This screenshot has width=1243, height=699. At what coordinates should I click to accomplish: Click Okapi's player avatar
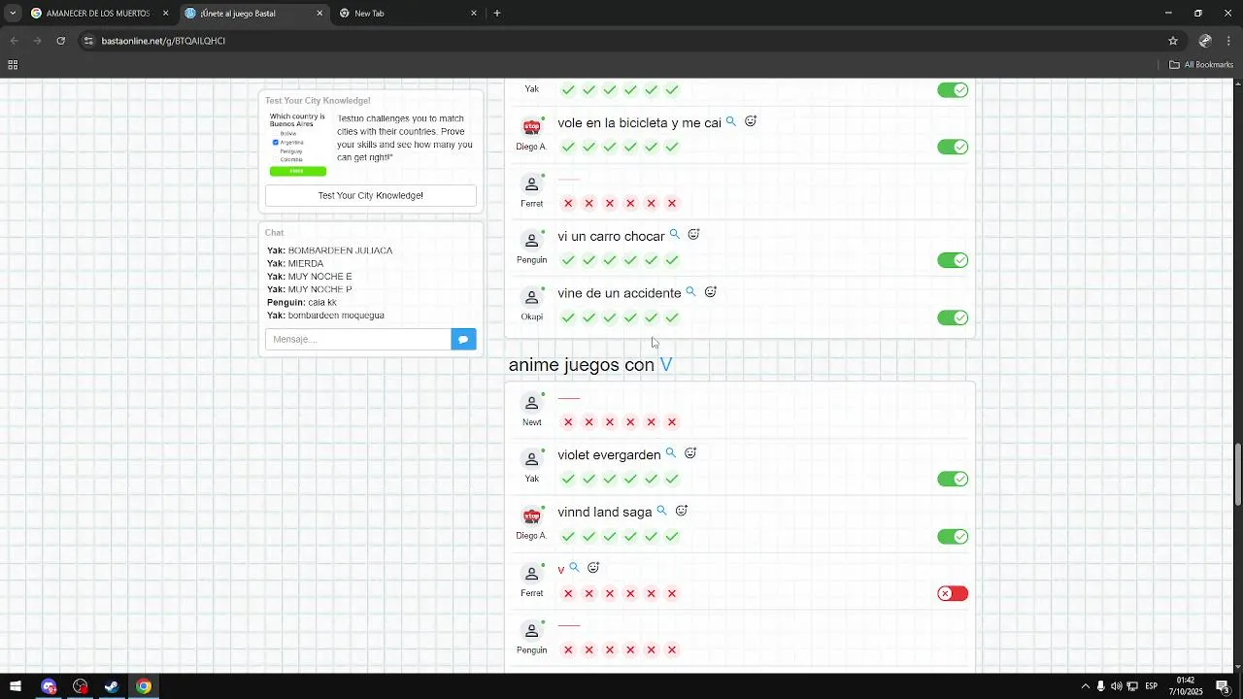[x=531, y=298]
